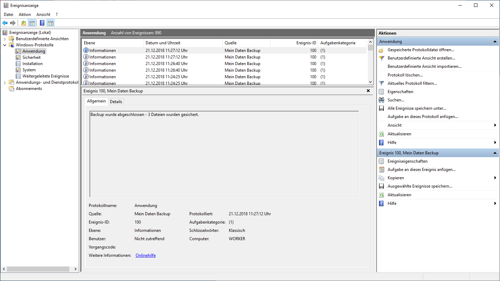The height and width of the screenshot is (281, 500).
Task: Click the refresh icon in the Anwendung actions
Action: click(381, 134)
